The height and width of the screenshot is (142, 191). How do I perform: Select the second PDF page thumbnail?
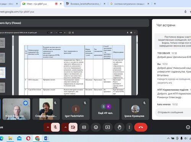coord(2,58)
